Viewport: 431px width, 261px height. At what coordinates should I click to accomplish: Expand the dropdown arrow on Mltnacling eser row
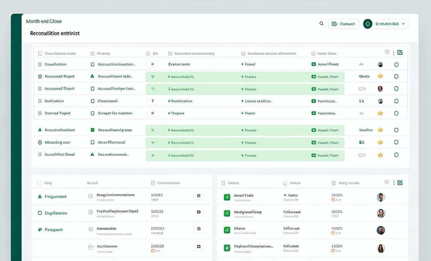(x=153, y=143)
